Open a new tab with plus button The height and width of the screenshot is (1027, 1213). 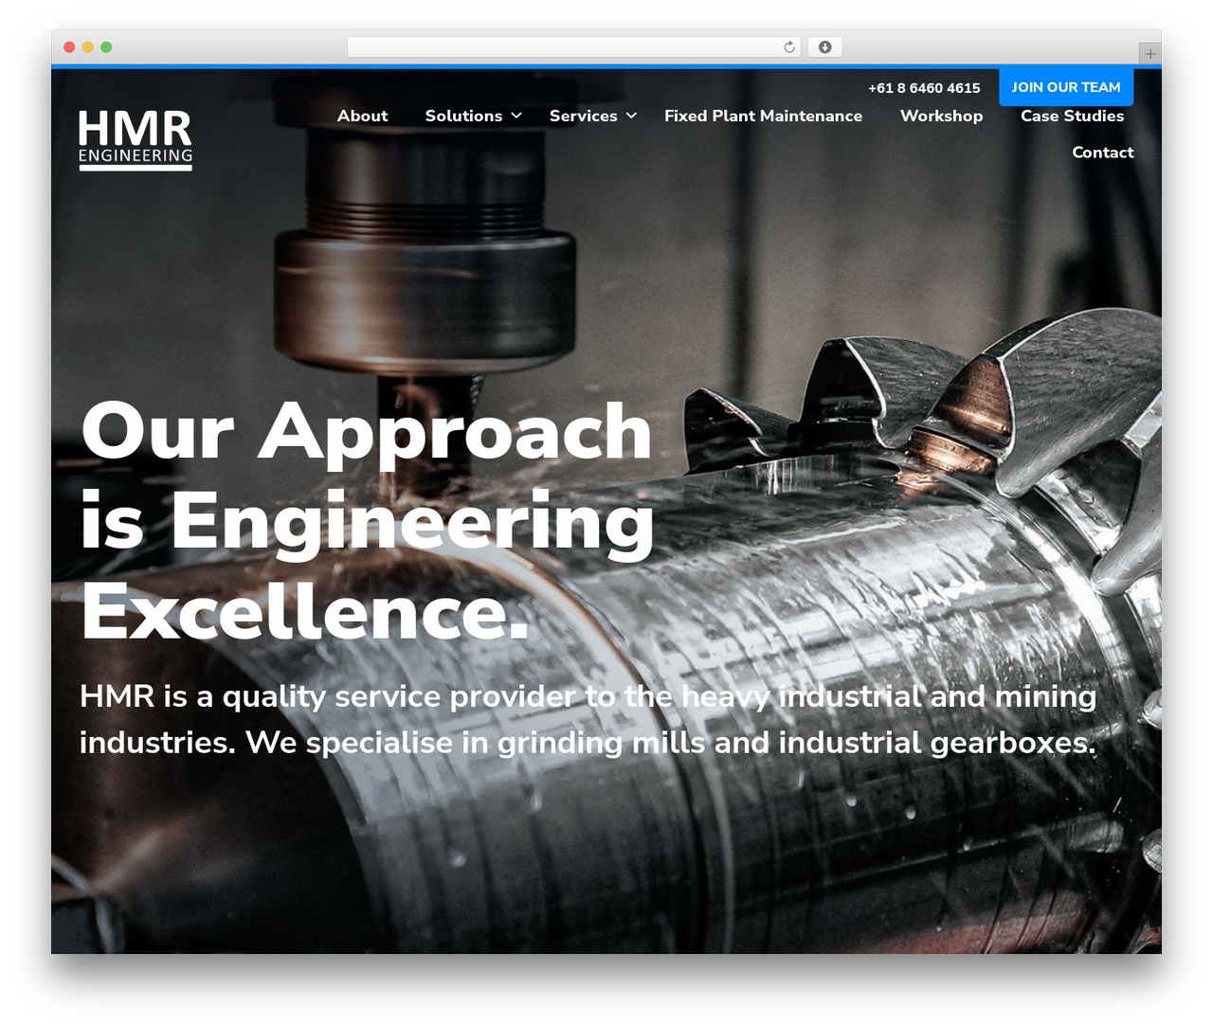pyautogui.click(x=1150, y=54)
